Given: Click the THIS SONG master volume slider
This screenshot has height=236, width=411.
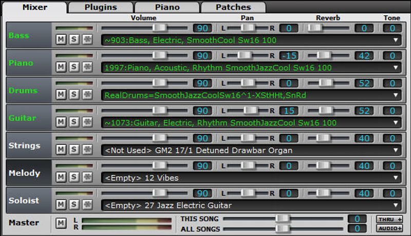Looking at the screenshot, I should pyautogui.click(x=283, y=219).
